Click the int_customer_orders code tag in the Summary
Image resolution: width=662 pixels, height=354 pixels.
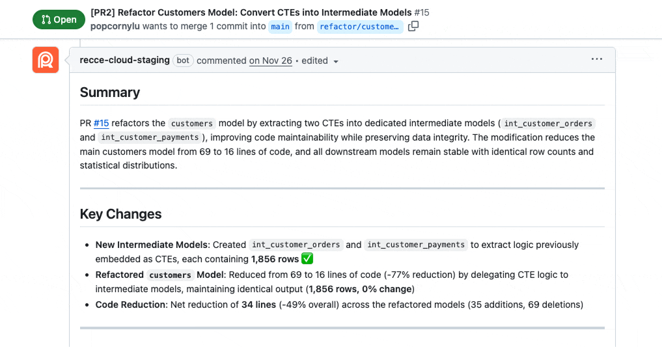pos(548,123)
